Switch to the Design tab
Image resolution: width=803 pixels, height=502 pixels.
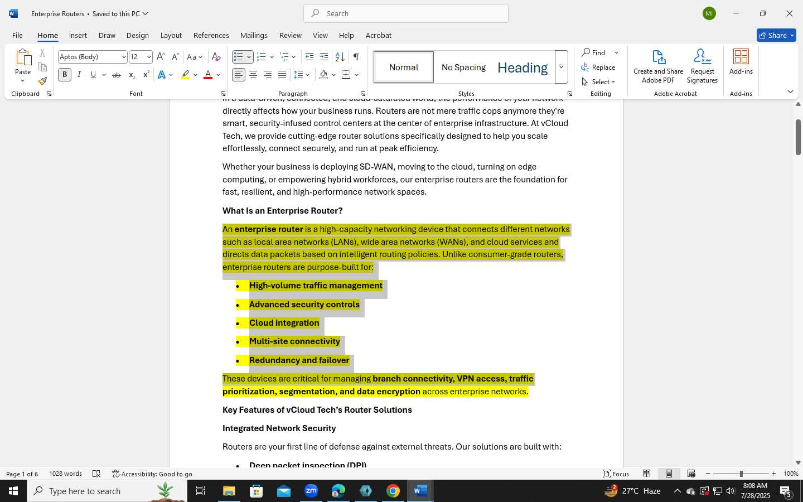137,35
